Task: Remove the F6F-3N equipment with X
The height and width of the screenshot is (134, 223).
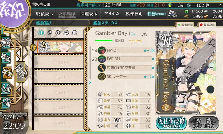Action: click(x=153, y=59)
